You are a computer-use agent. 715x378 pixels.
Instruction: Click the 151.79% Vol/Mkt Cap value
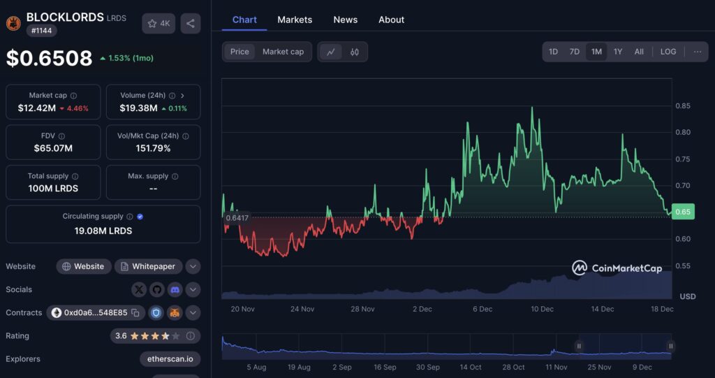pyautogui.click(x=153, y=148)
